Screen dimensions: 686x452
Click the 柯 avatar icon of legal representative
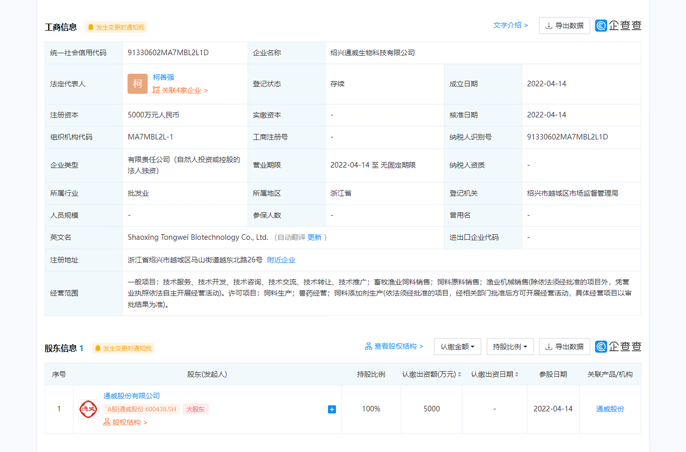(x=137, y=84)
